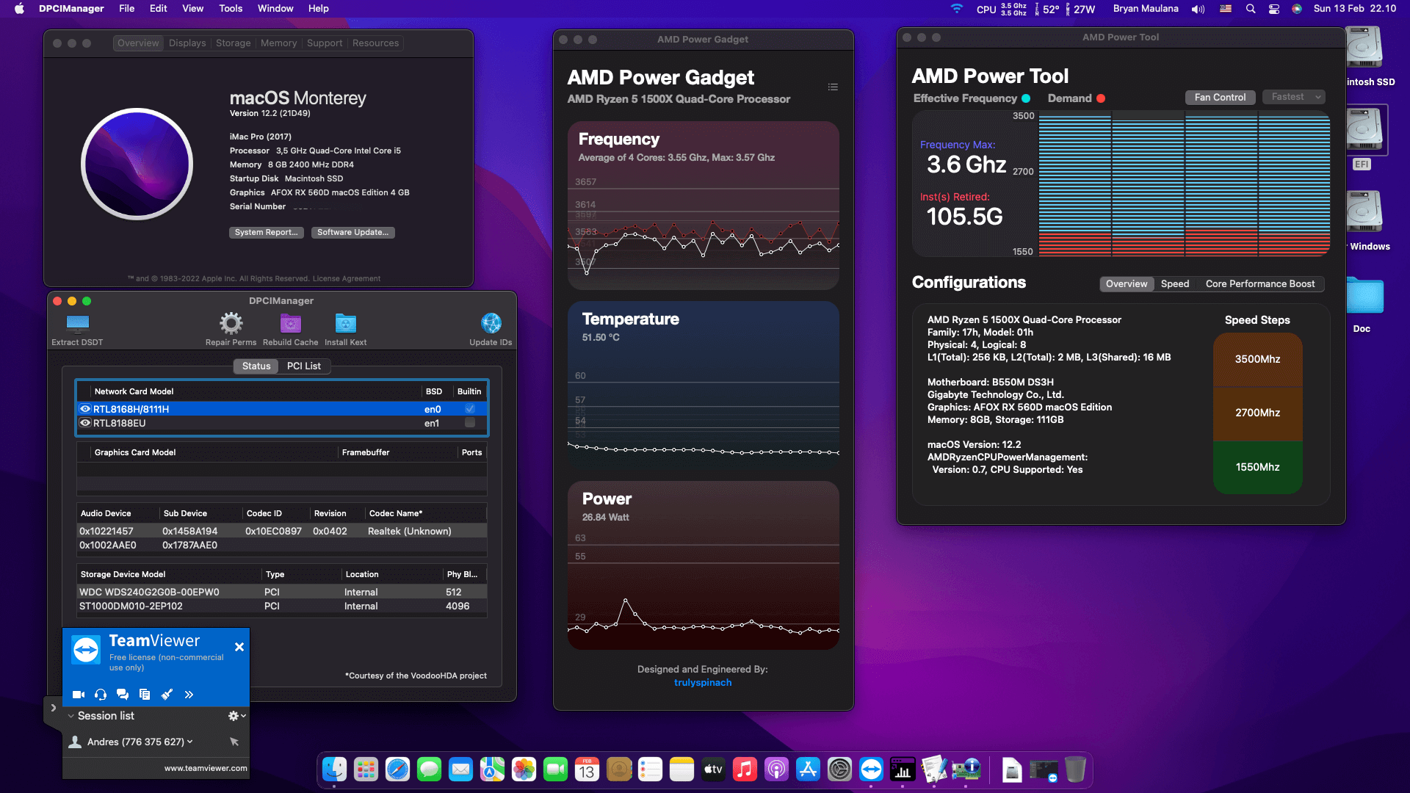This screenshot has height=793, width=1410.
Task: Open the AMD Power Gadget list menu icon
Action: pyautogui.click(x=833, y=87)
